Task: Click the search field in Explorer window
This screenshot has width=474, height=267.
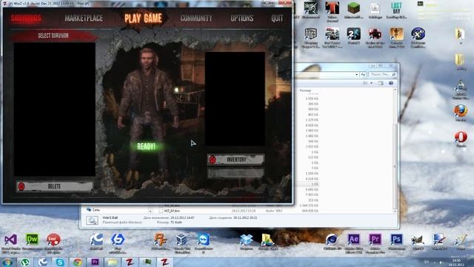Action: pyautogui.click(x=382, y=74)
